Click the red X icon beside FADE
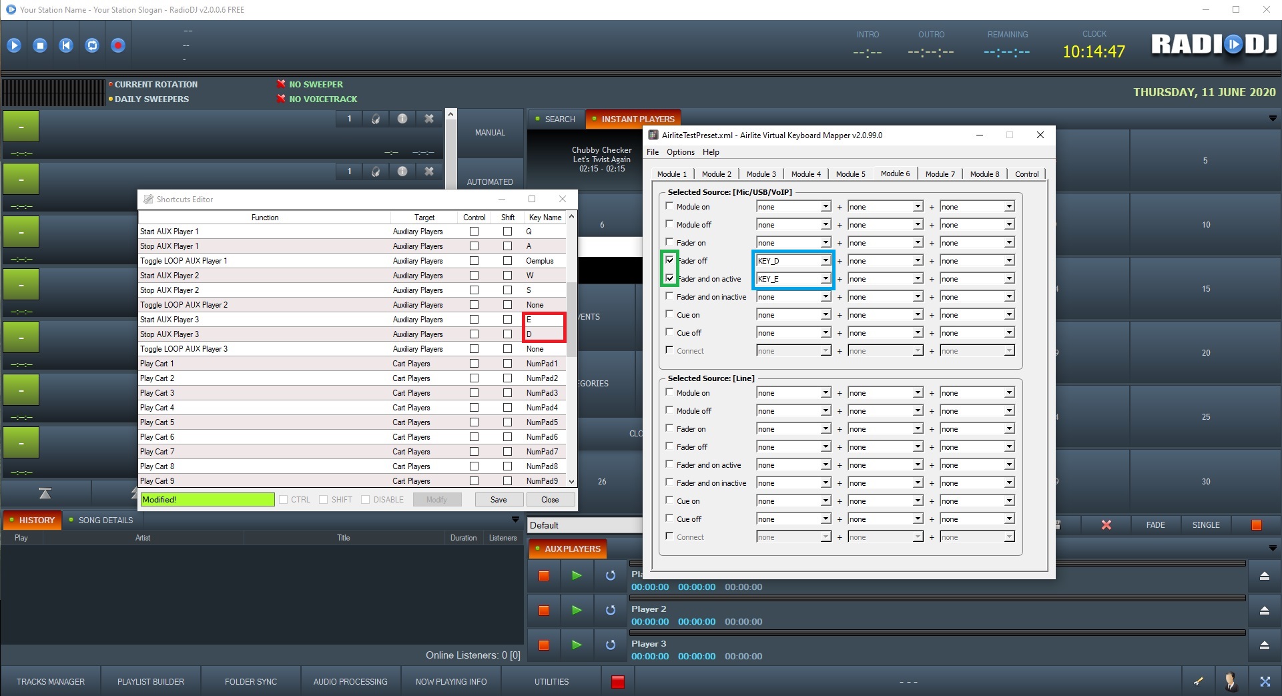The width and height of the screenshot is (1282, 696). [1106, 525]
